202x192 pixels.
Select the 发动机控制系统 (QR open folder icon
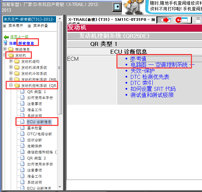click(17, 86)
